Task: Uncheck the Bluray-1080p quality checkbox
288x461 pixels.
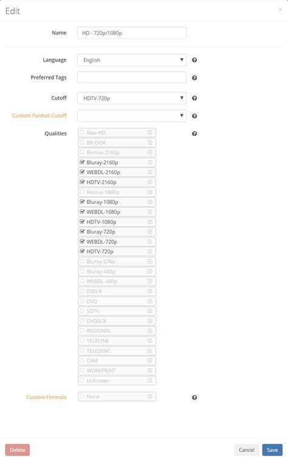Action: point(82,202)
